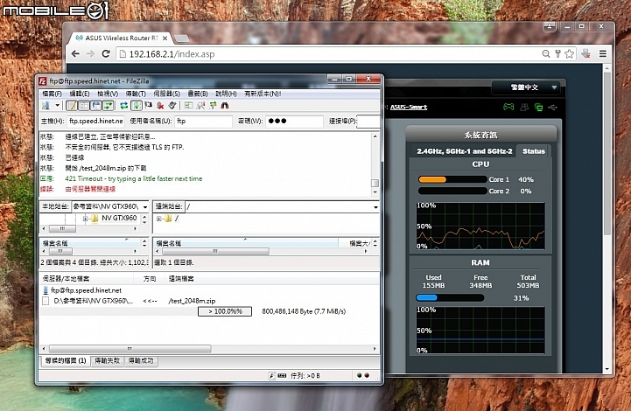Viewport: 631px width, 411px height.
Task: Open the 書籤(B) menu in FileZilla
Action: point(198,94)
